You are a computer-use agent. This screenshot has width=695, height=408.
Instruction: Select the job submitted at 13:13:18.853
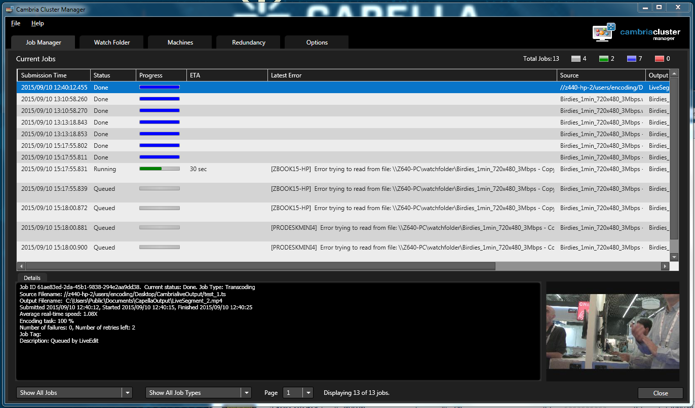pyautogui.click(x=343, y=134)
